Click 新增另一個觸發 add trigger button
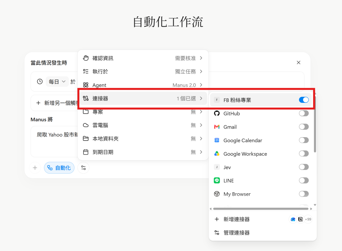 pyautogui.click(x=56, y=103)
